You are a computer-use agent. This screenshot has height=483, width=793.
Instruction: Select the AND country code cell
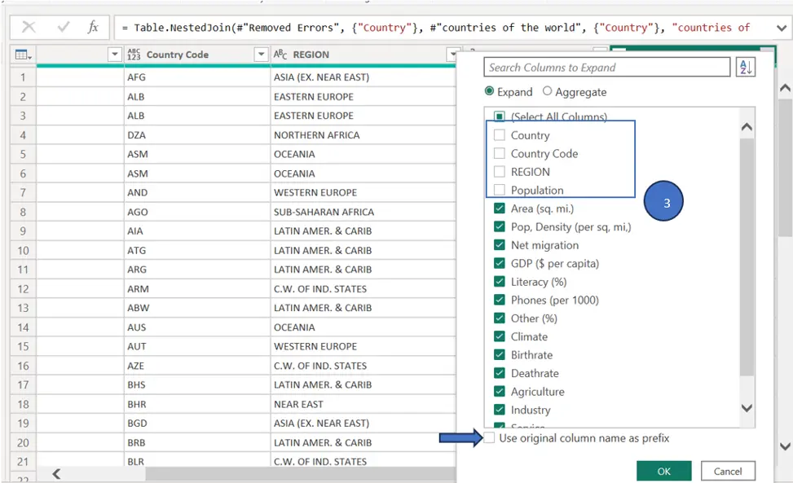tap(197, 192)
